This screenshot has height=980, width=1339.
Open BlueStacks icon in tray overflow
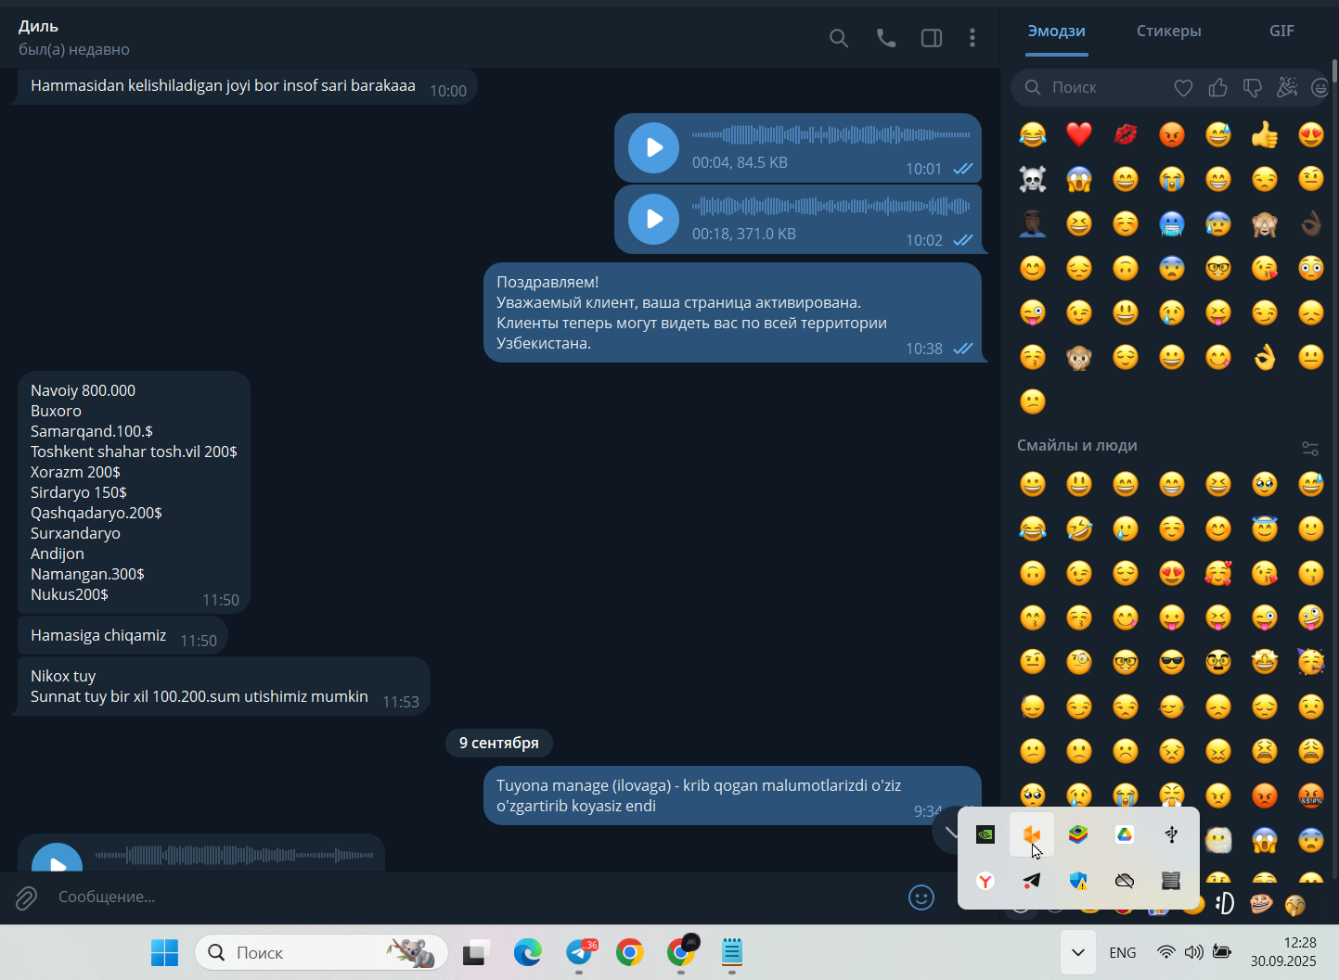[x=1078, y=835]
